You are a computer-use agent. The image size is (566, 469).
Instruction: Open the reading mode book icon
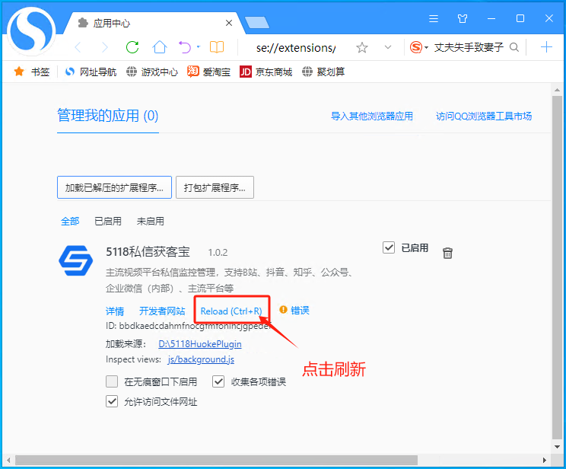coord(217,47)
